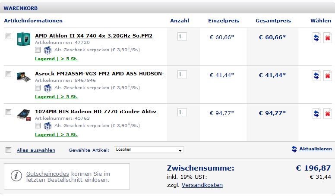
Task: Delete Asrock motherboard using red X icon
Action: point(328,76)
